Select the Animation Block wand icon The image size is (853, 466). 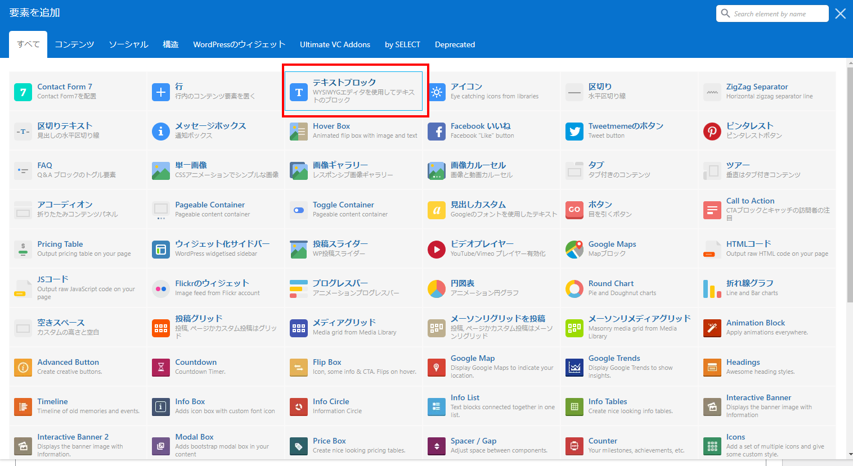(712, 328)
